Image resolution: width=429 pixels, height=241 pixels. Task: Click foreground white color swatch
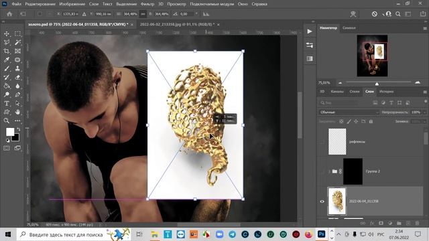coord(10,132)
